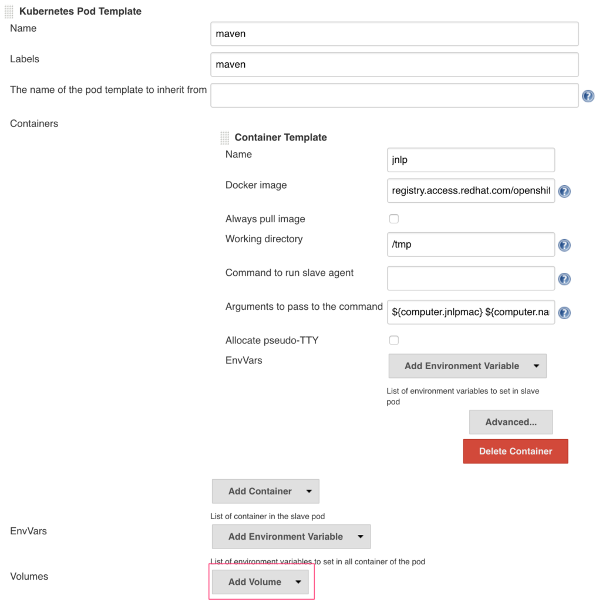Grab the Kubernetes Pod Template drag handle
The height and width of the screenshot is (602, 599).
(x=11, y=11)
